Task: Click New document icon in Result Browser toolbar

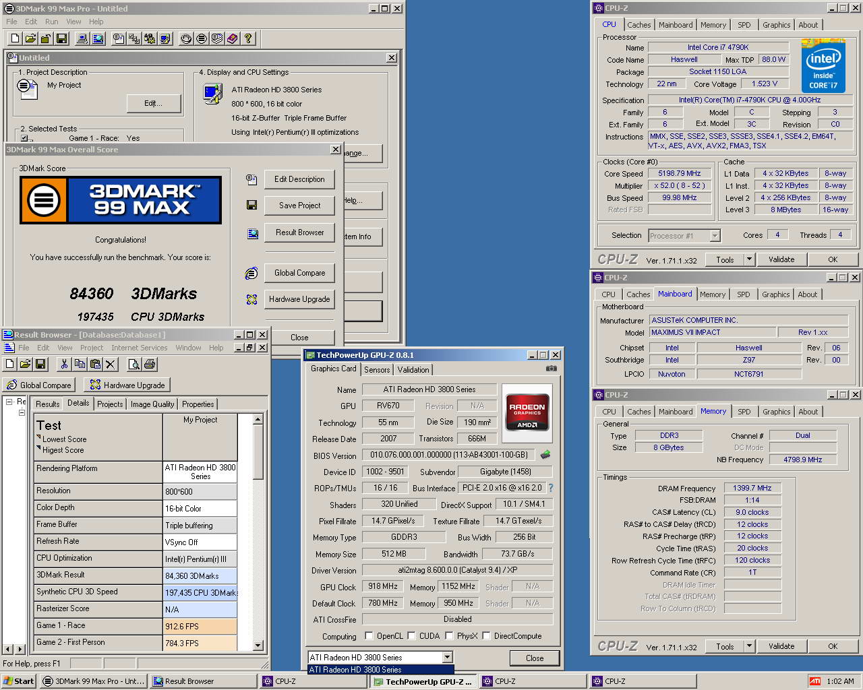Action: pos(9,365)
